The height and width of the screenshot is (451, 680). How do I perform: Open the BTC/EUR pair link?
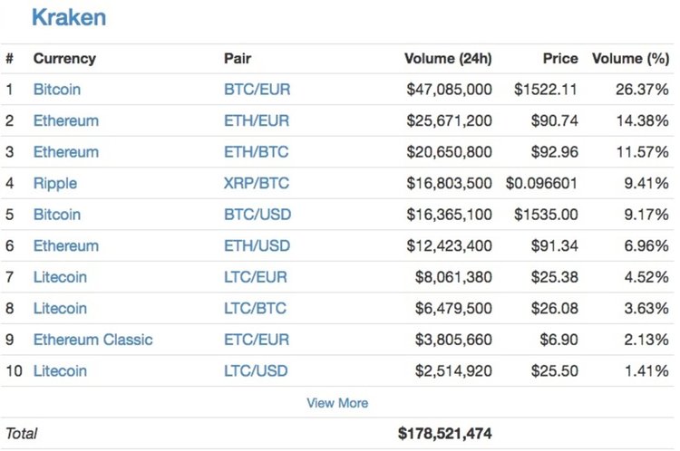pos(257,90)
